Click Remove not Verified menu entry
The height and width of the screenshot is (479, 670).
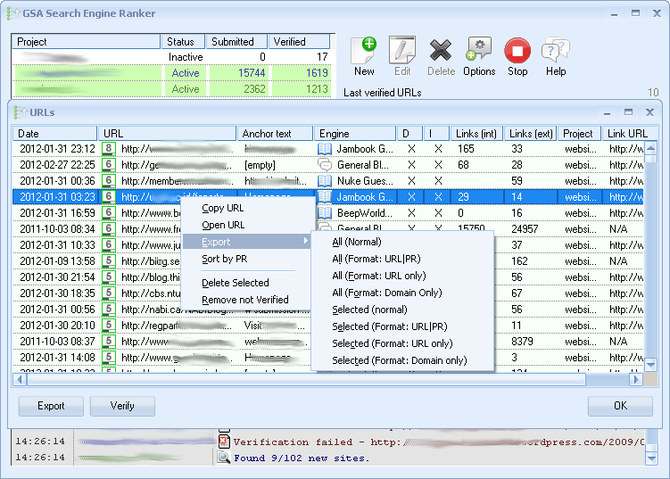[x=244, y=300]
